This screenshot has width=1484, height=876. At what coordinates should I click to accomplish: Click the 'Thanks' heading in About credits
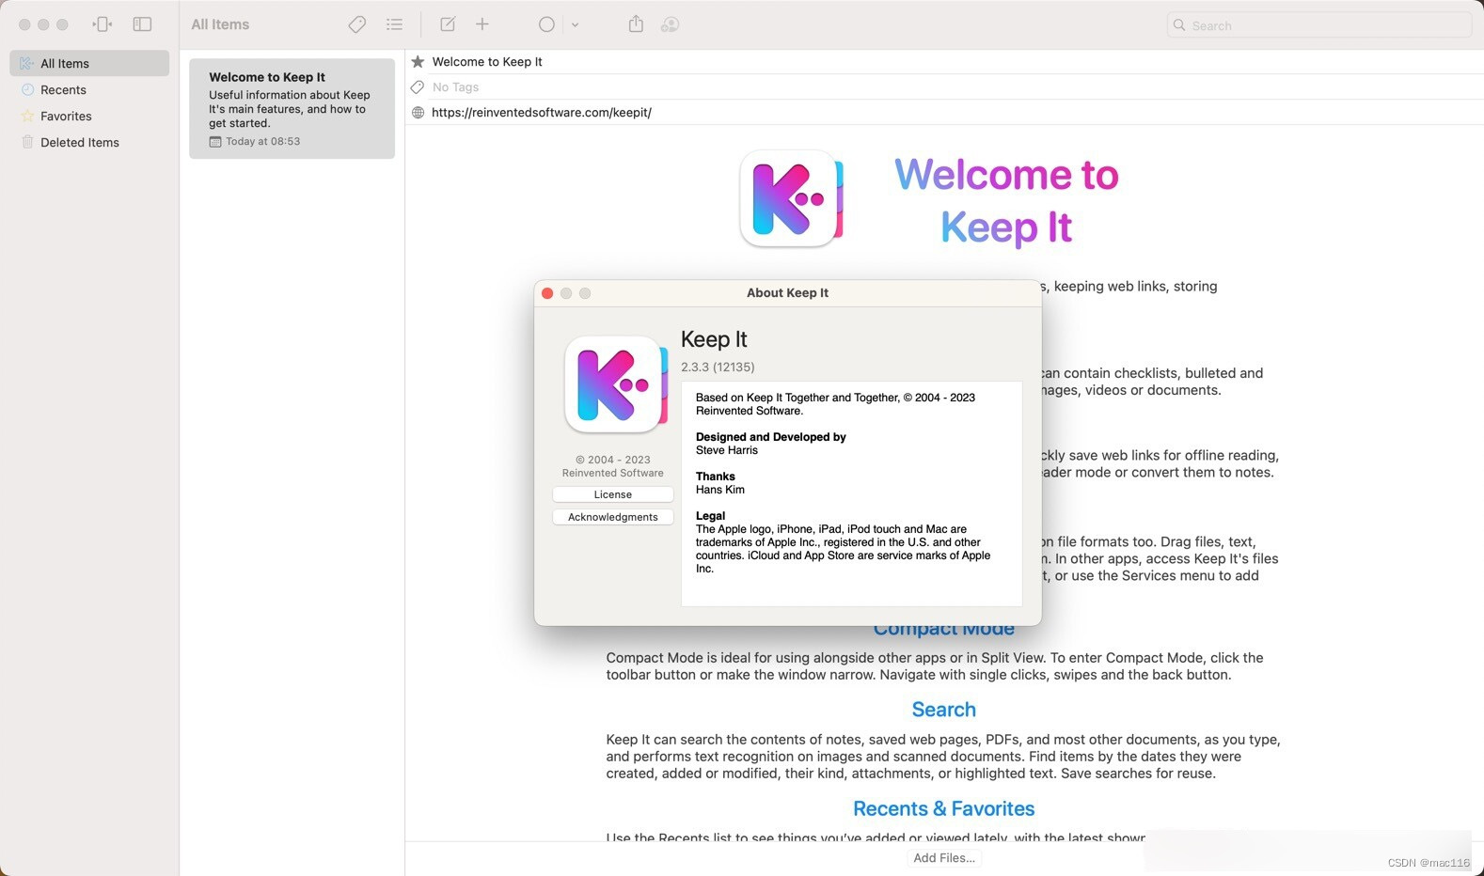tap(716, 477)
